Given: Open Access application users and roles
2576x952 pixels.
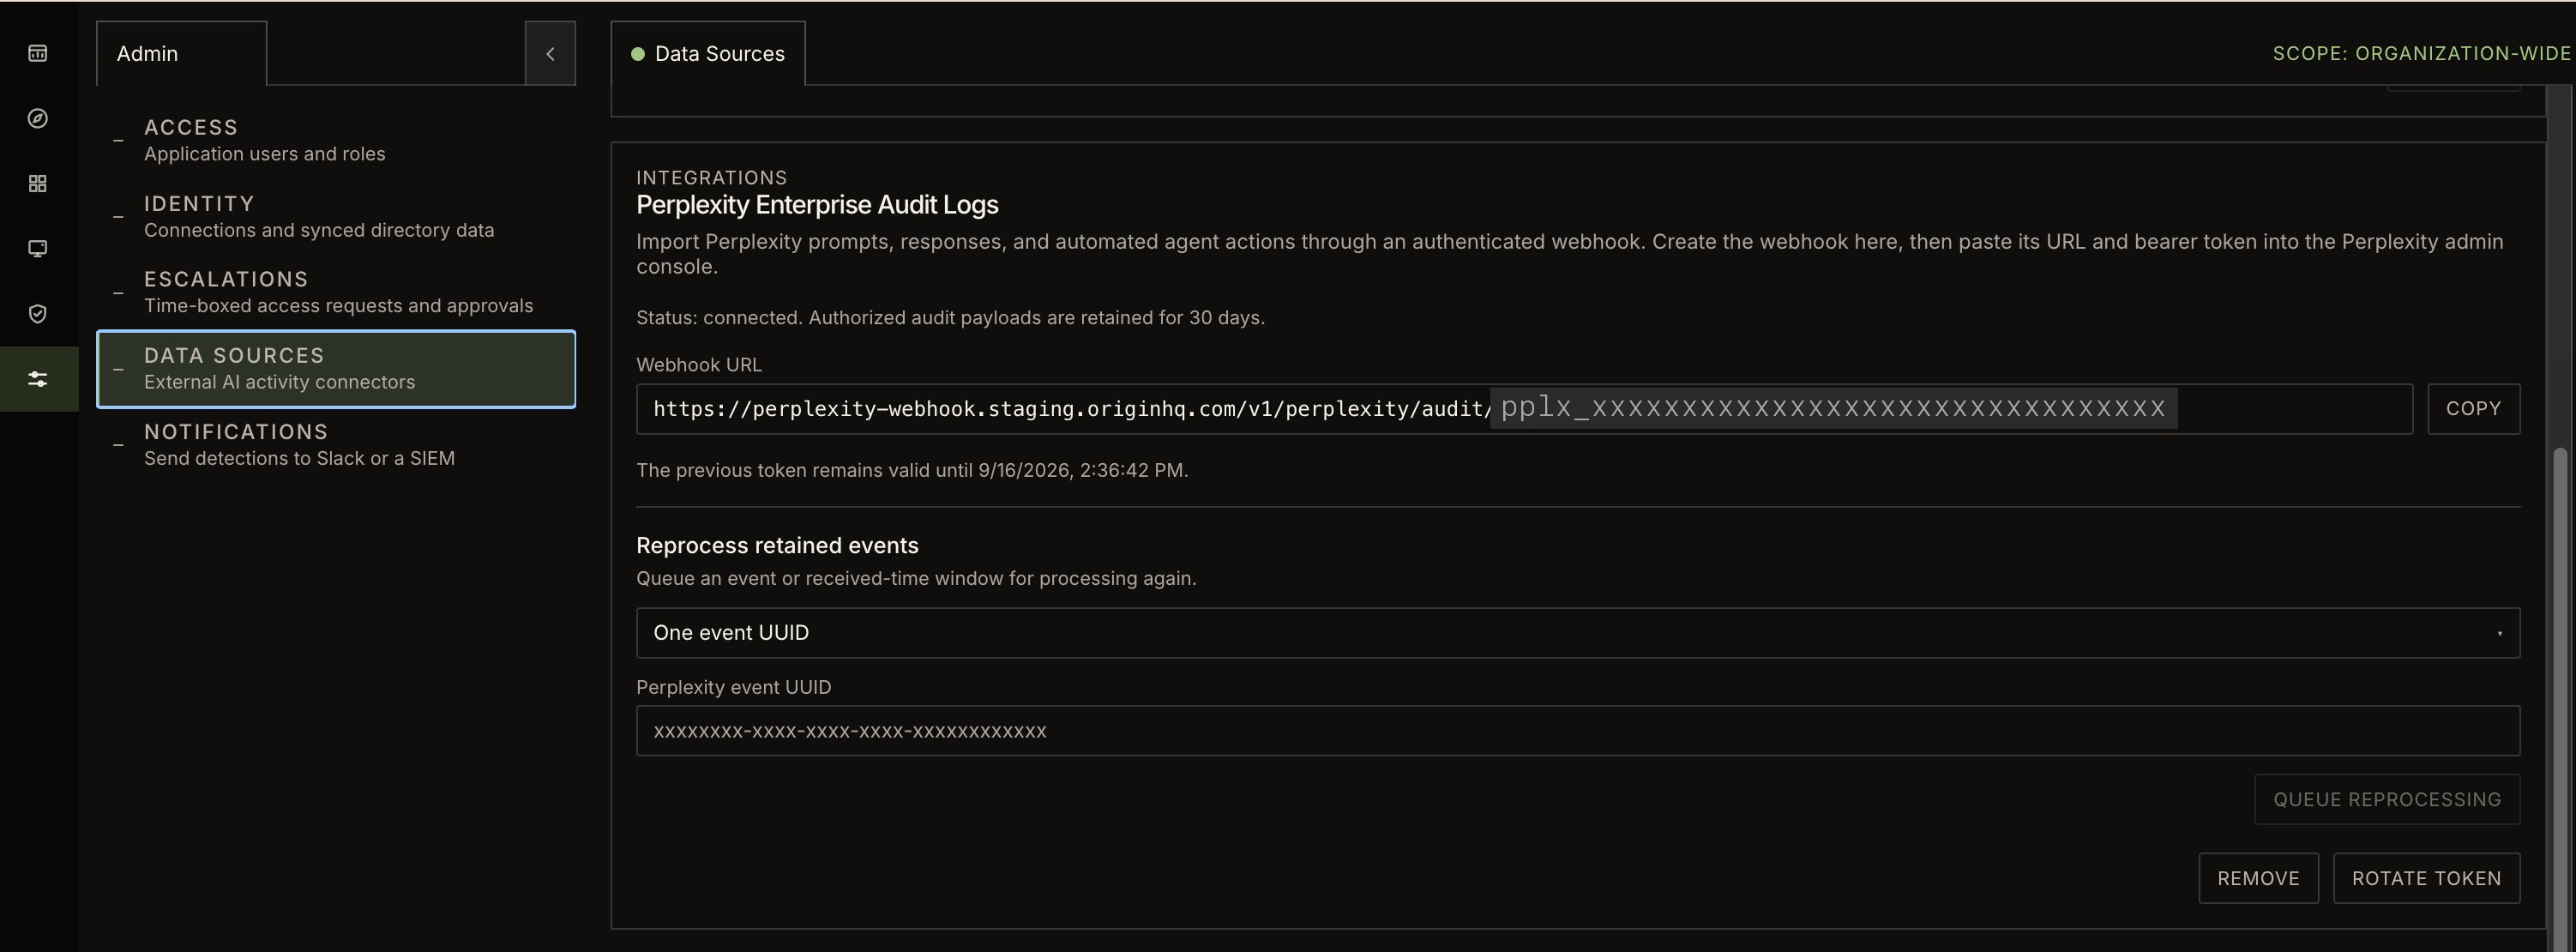Looking at the screenshot, I should (336, 140).
